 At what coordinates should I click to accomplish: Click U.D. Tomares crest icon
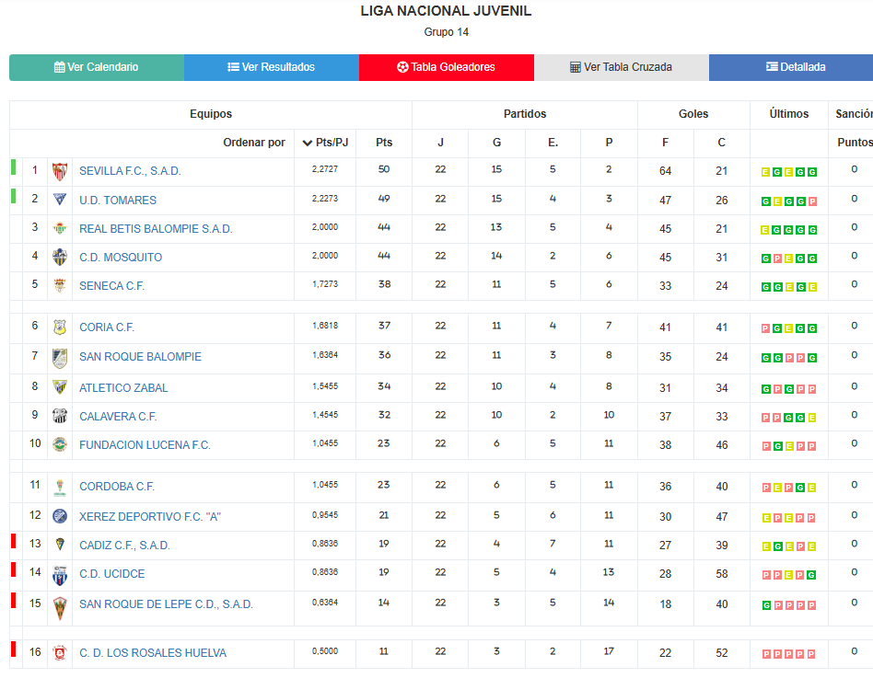[x=60, y=200]
